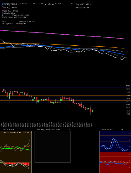Click the '20 Day = 163.76' legend label

coord(10,5)
